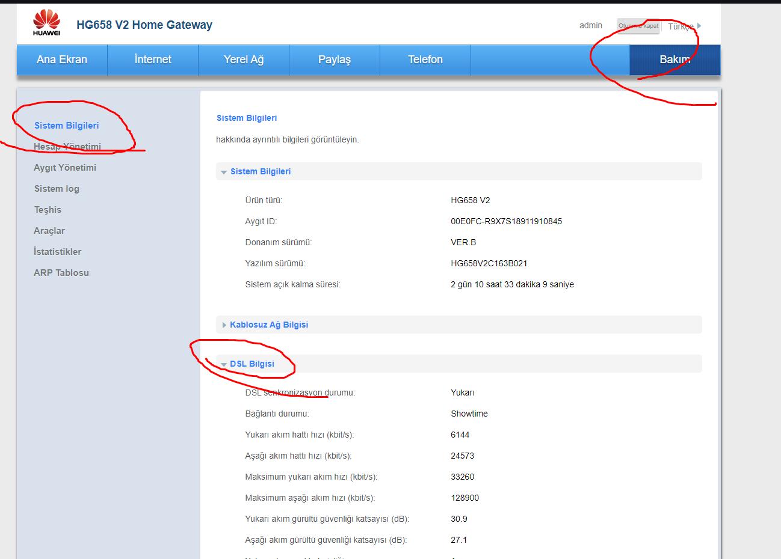Click the Oturumu Kapat logout button
The image size is (781, 559).
pyautogui.click(x=638, y=26)
